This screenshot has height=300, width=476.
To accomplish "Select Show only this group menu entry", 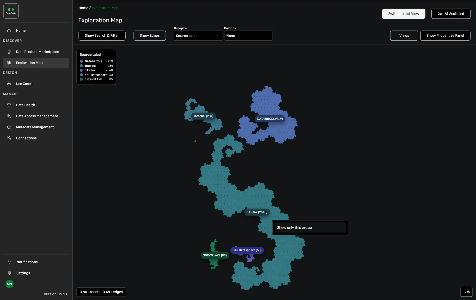I will click(x=310, y=228).
